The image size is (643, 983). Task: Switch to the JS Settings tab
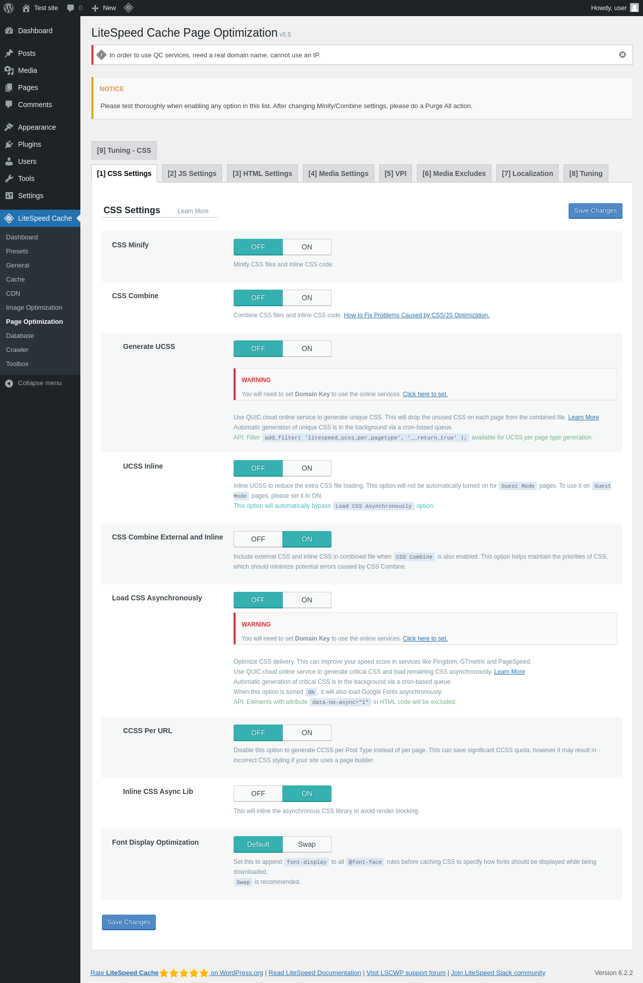tap(192, 173)
